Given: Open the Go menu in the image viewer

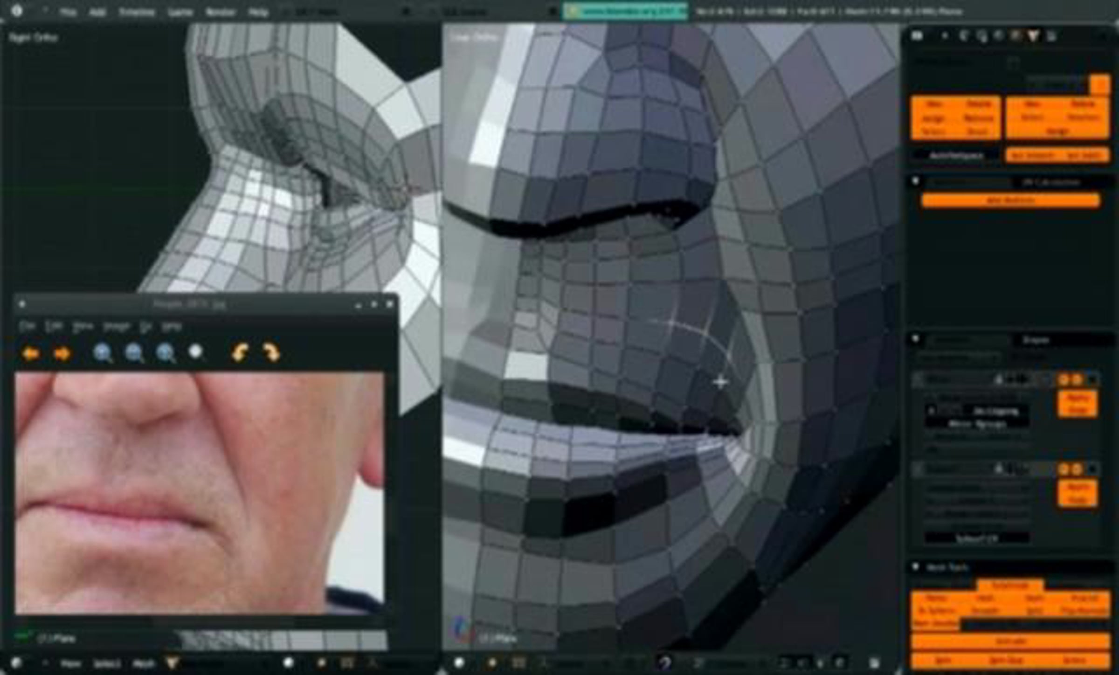Looking at the screenshot, I should pos(145,326).
